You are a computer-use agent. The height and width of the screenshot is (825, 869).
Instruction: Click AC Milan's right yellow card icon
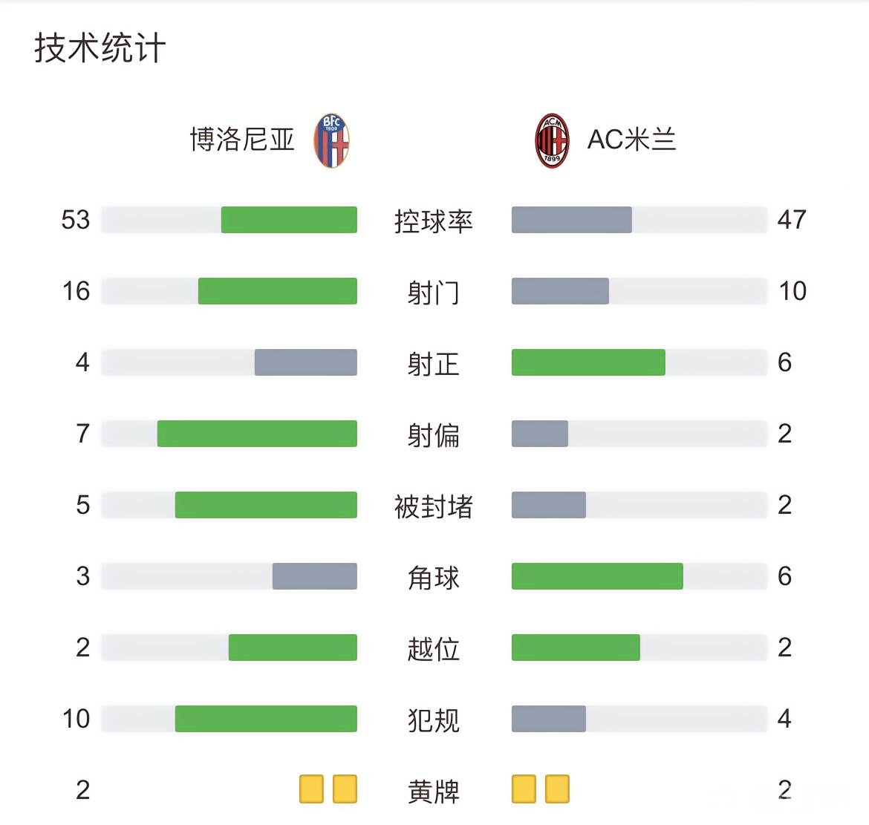tap(557, 789)
